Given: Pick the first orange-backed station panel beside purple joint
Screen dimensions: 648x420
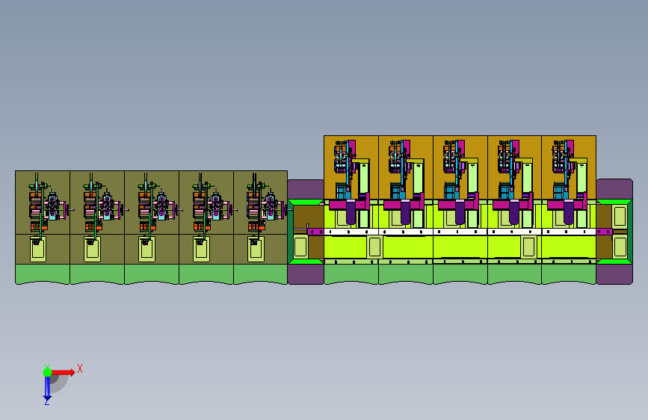Looking at the screenshot, I should pos(351,167).
